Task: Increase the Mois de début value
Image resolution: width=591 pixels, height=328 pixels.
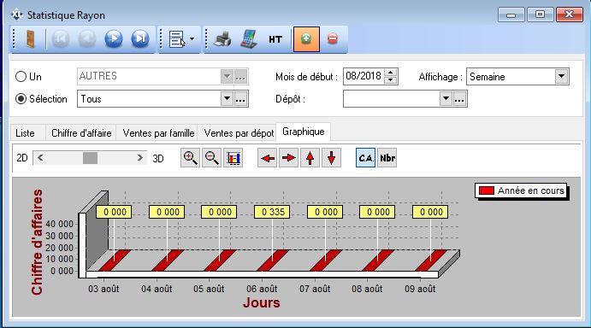Action: (x=391, y=73)
